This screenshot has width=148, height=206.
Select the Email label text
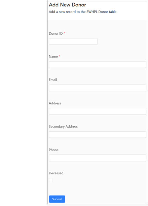pos(53,80)
